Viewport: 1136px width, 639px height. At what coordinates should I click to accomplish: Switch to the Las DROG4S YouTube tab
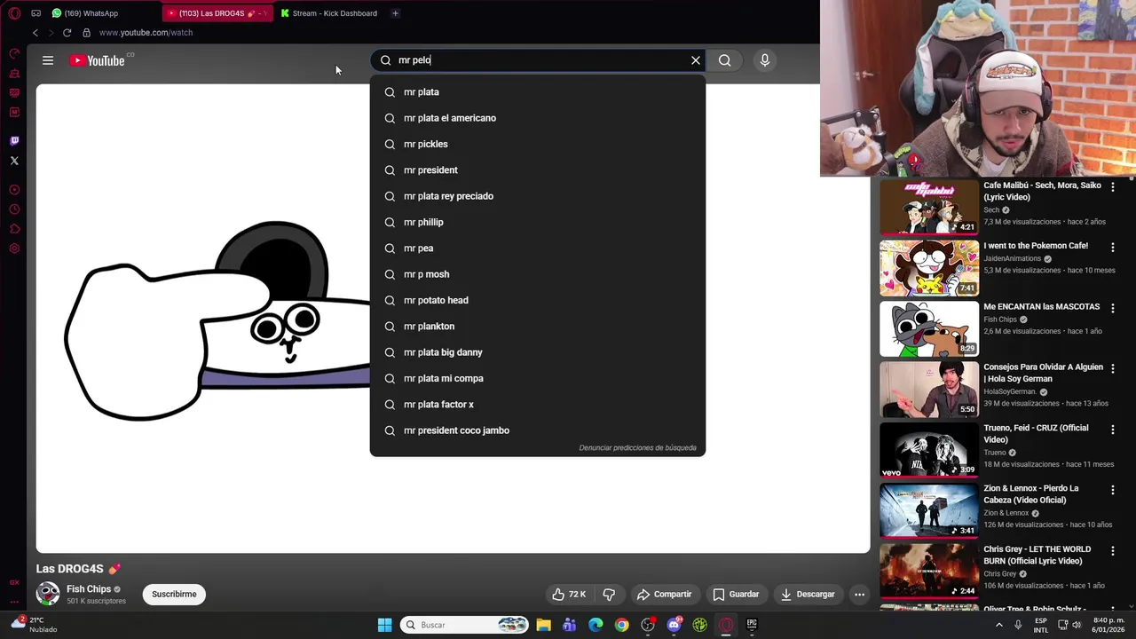coord(217,13)
